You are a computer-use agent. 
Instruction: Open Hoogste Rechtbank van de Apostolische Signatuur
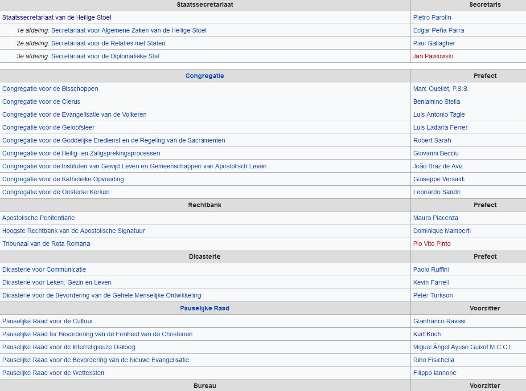(x=74, y=231)
